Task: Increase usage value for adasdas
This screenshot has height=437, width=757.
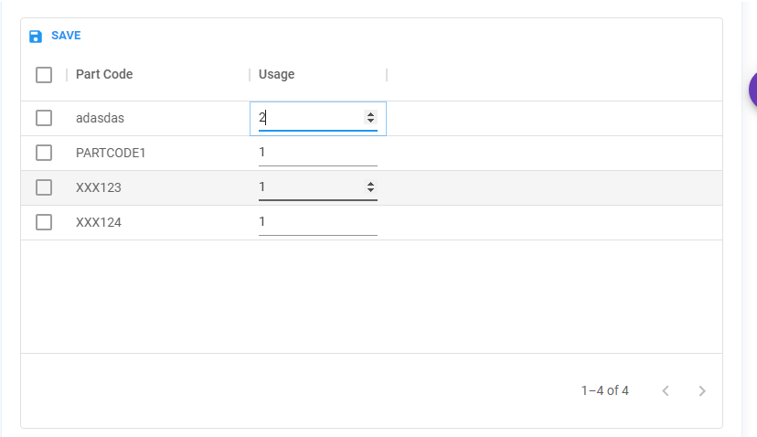Action: pyautogui.click(x=370, y=114)
